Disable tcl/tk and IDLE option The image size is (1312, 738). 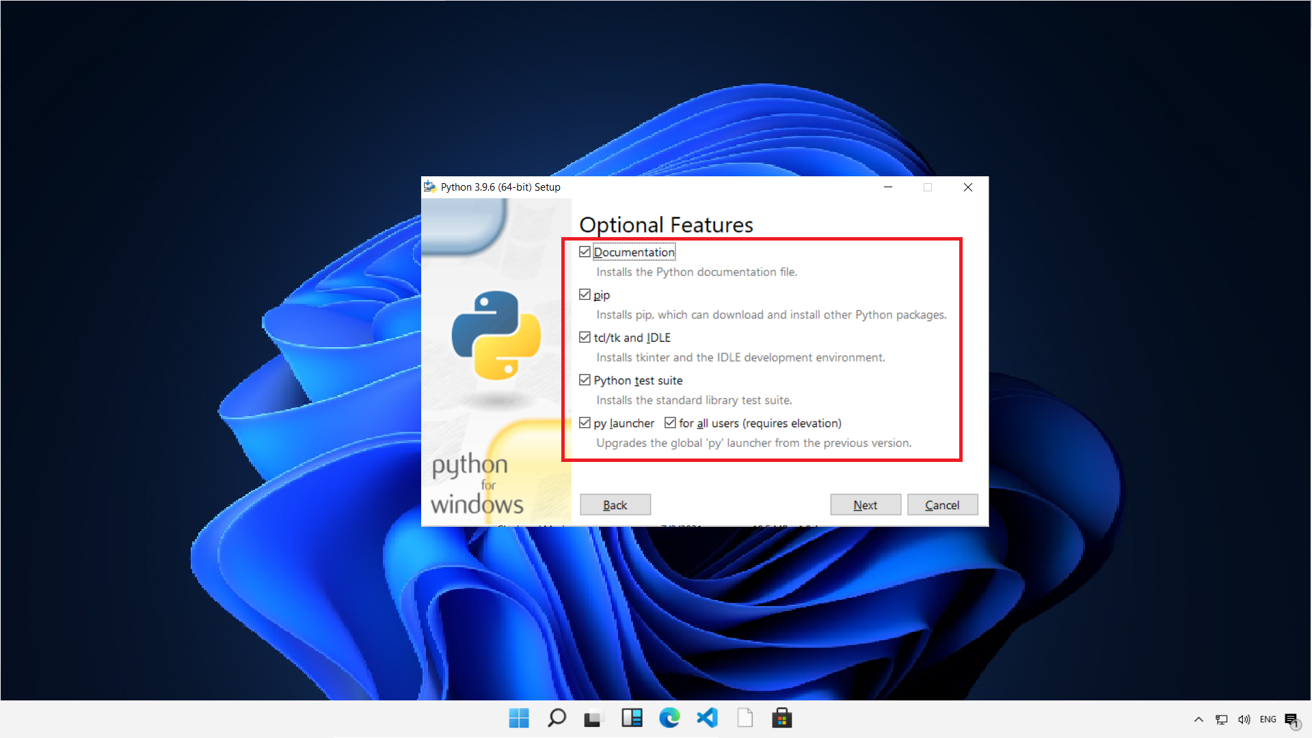click(x=585, y=338)
